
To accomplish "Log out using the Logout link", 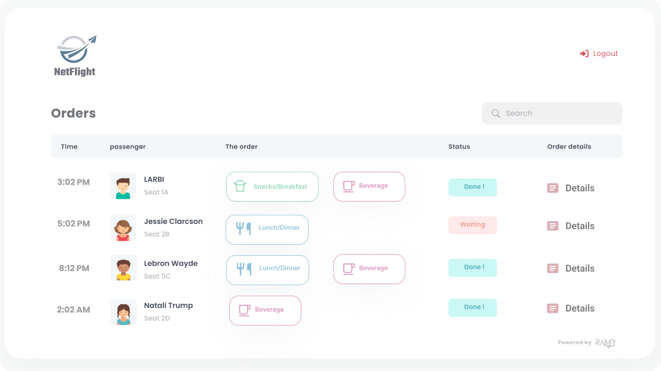I will [605, 54].
